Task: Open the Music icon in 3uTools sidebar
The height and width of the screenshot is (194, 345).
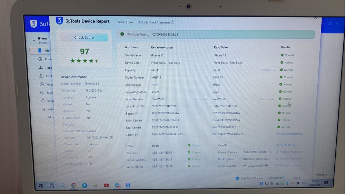Action: pos(42,93)
